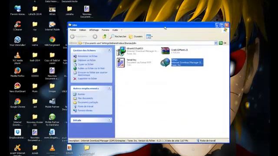
Task: Select the Images folder on desktop
Action: [x=52, y=88]
